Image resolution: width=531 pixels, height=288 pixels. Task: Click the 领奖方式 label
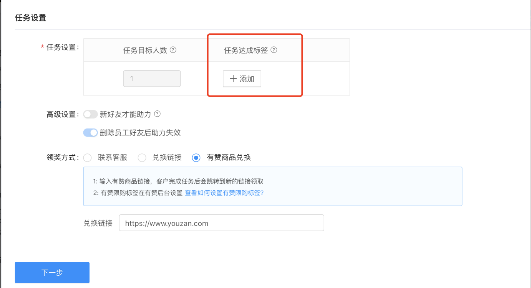63,158
